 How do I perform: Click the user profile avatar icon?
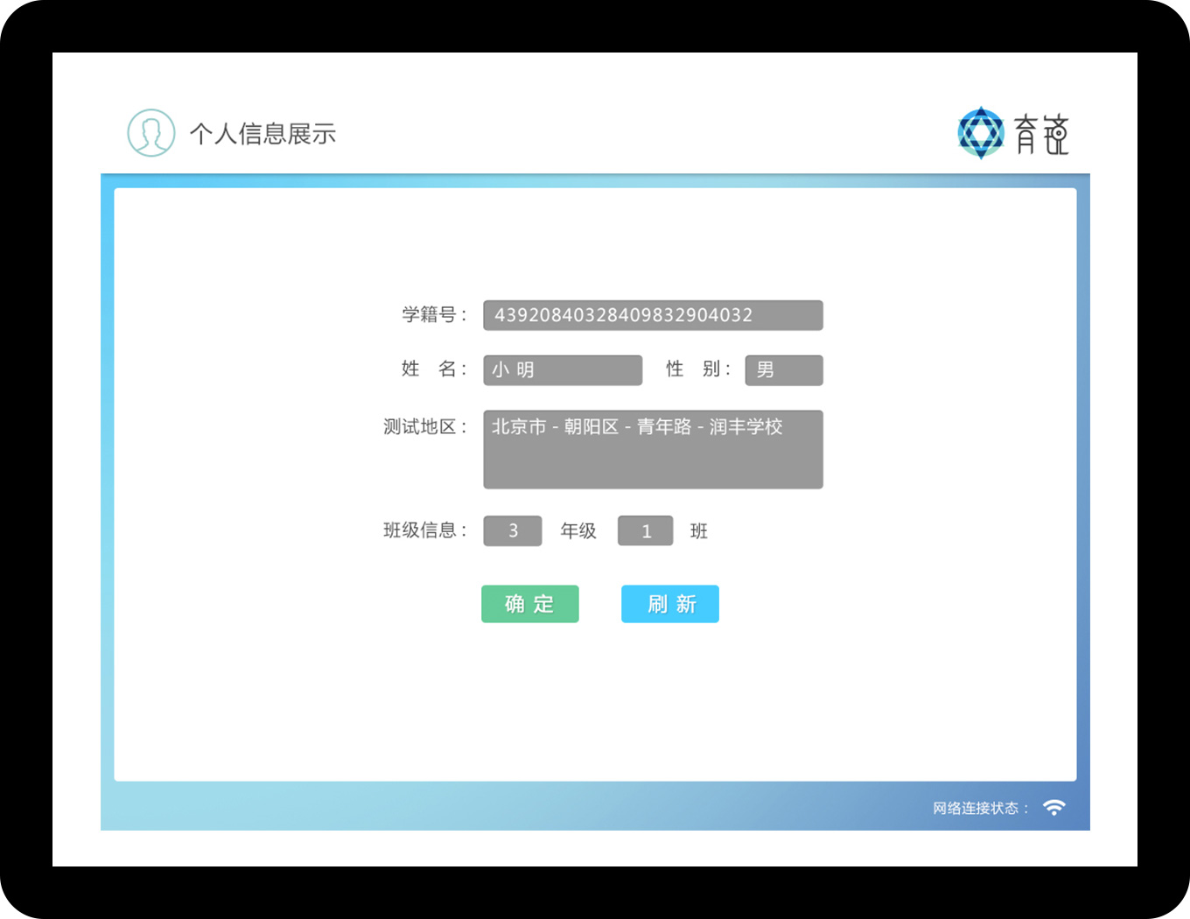(x=151, y=133)
